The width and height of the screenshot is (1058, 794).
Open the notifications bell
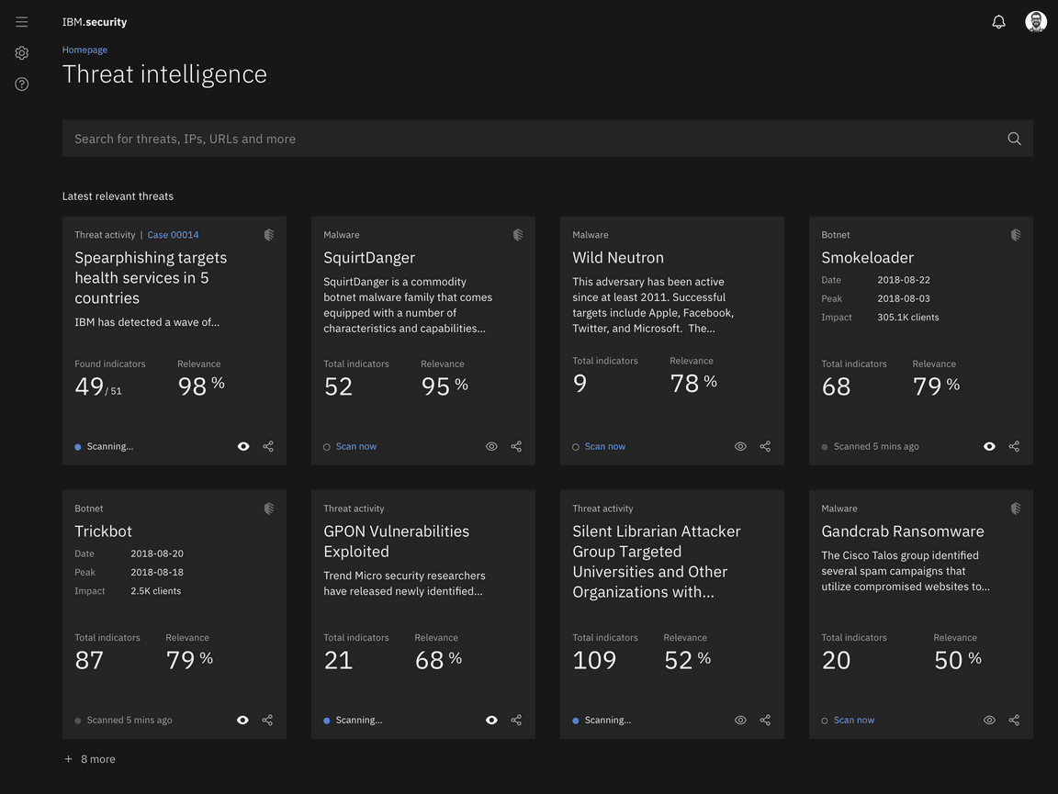[998, 22]
